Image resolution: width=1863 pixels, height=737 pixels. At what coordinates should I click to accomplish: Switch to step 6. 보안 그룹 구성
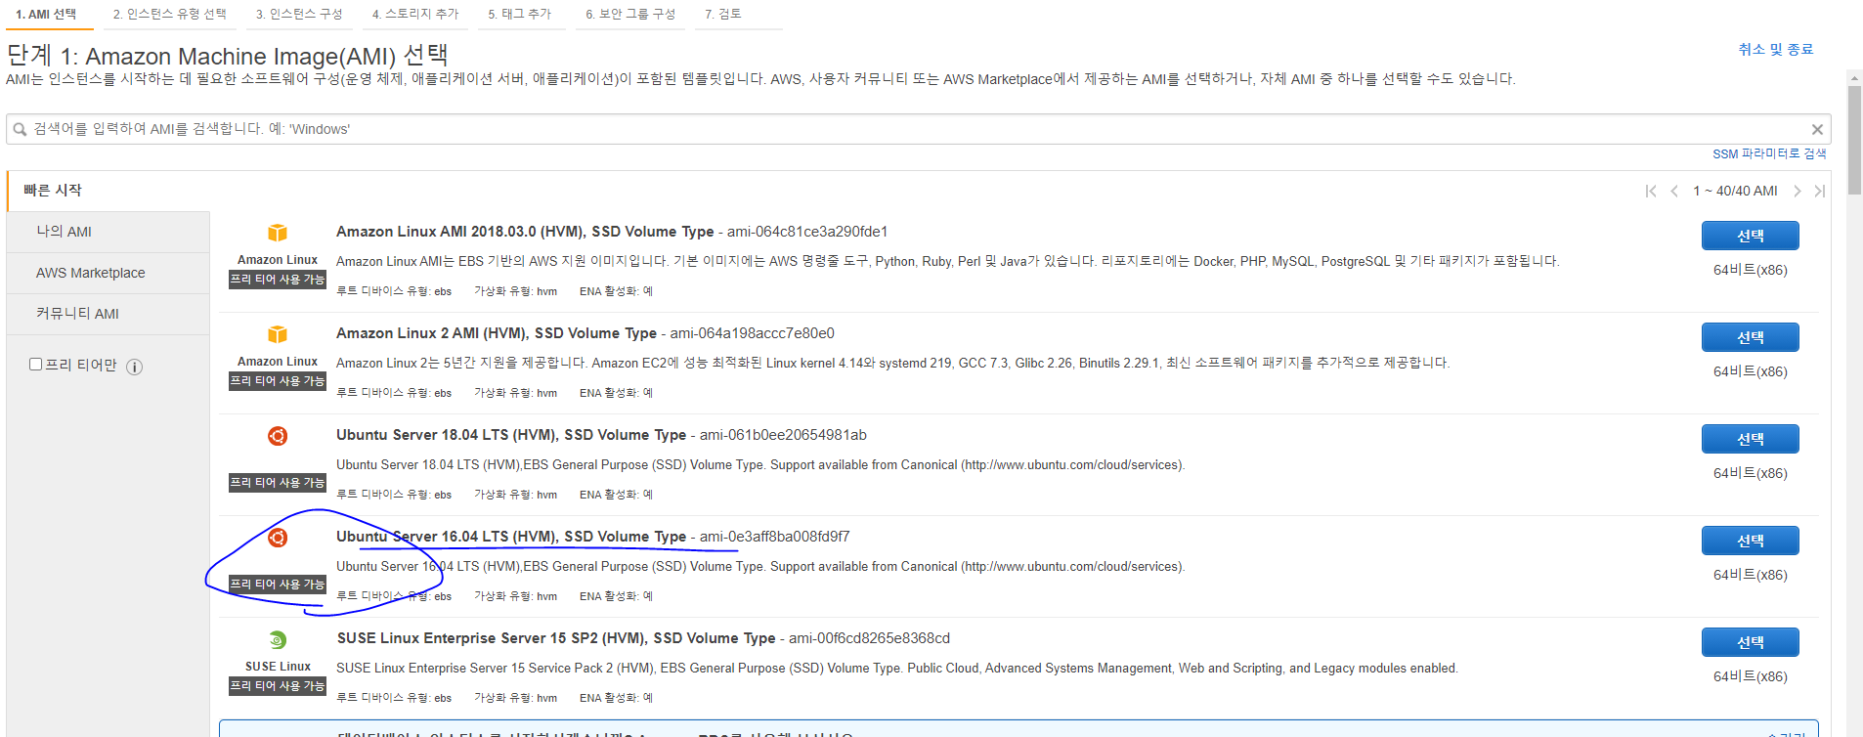point(630,14)
